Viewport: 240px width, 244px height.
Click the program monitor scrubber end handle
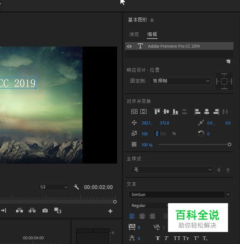115,202
